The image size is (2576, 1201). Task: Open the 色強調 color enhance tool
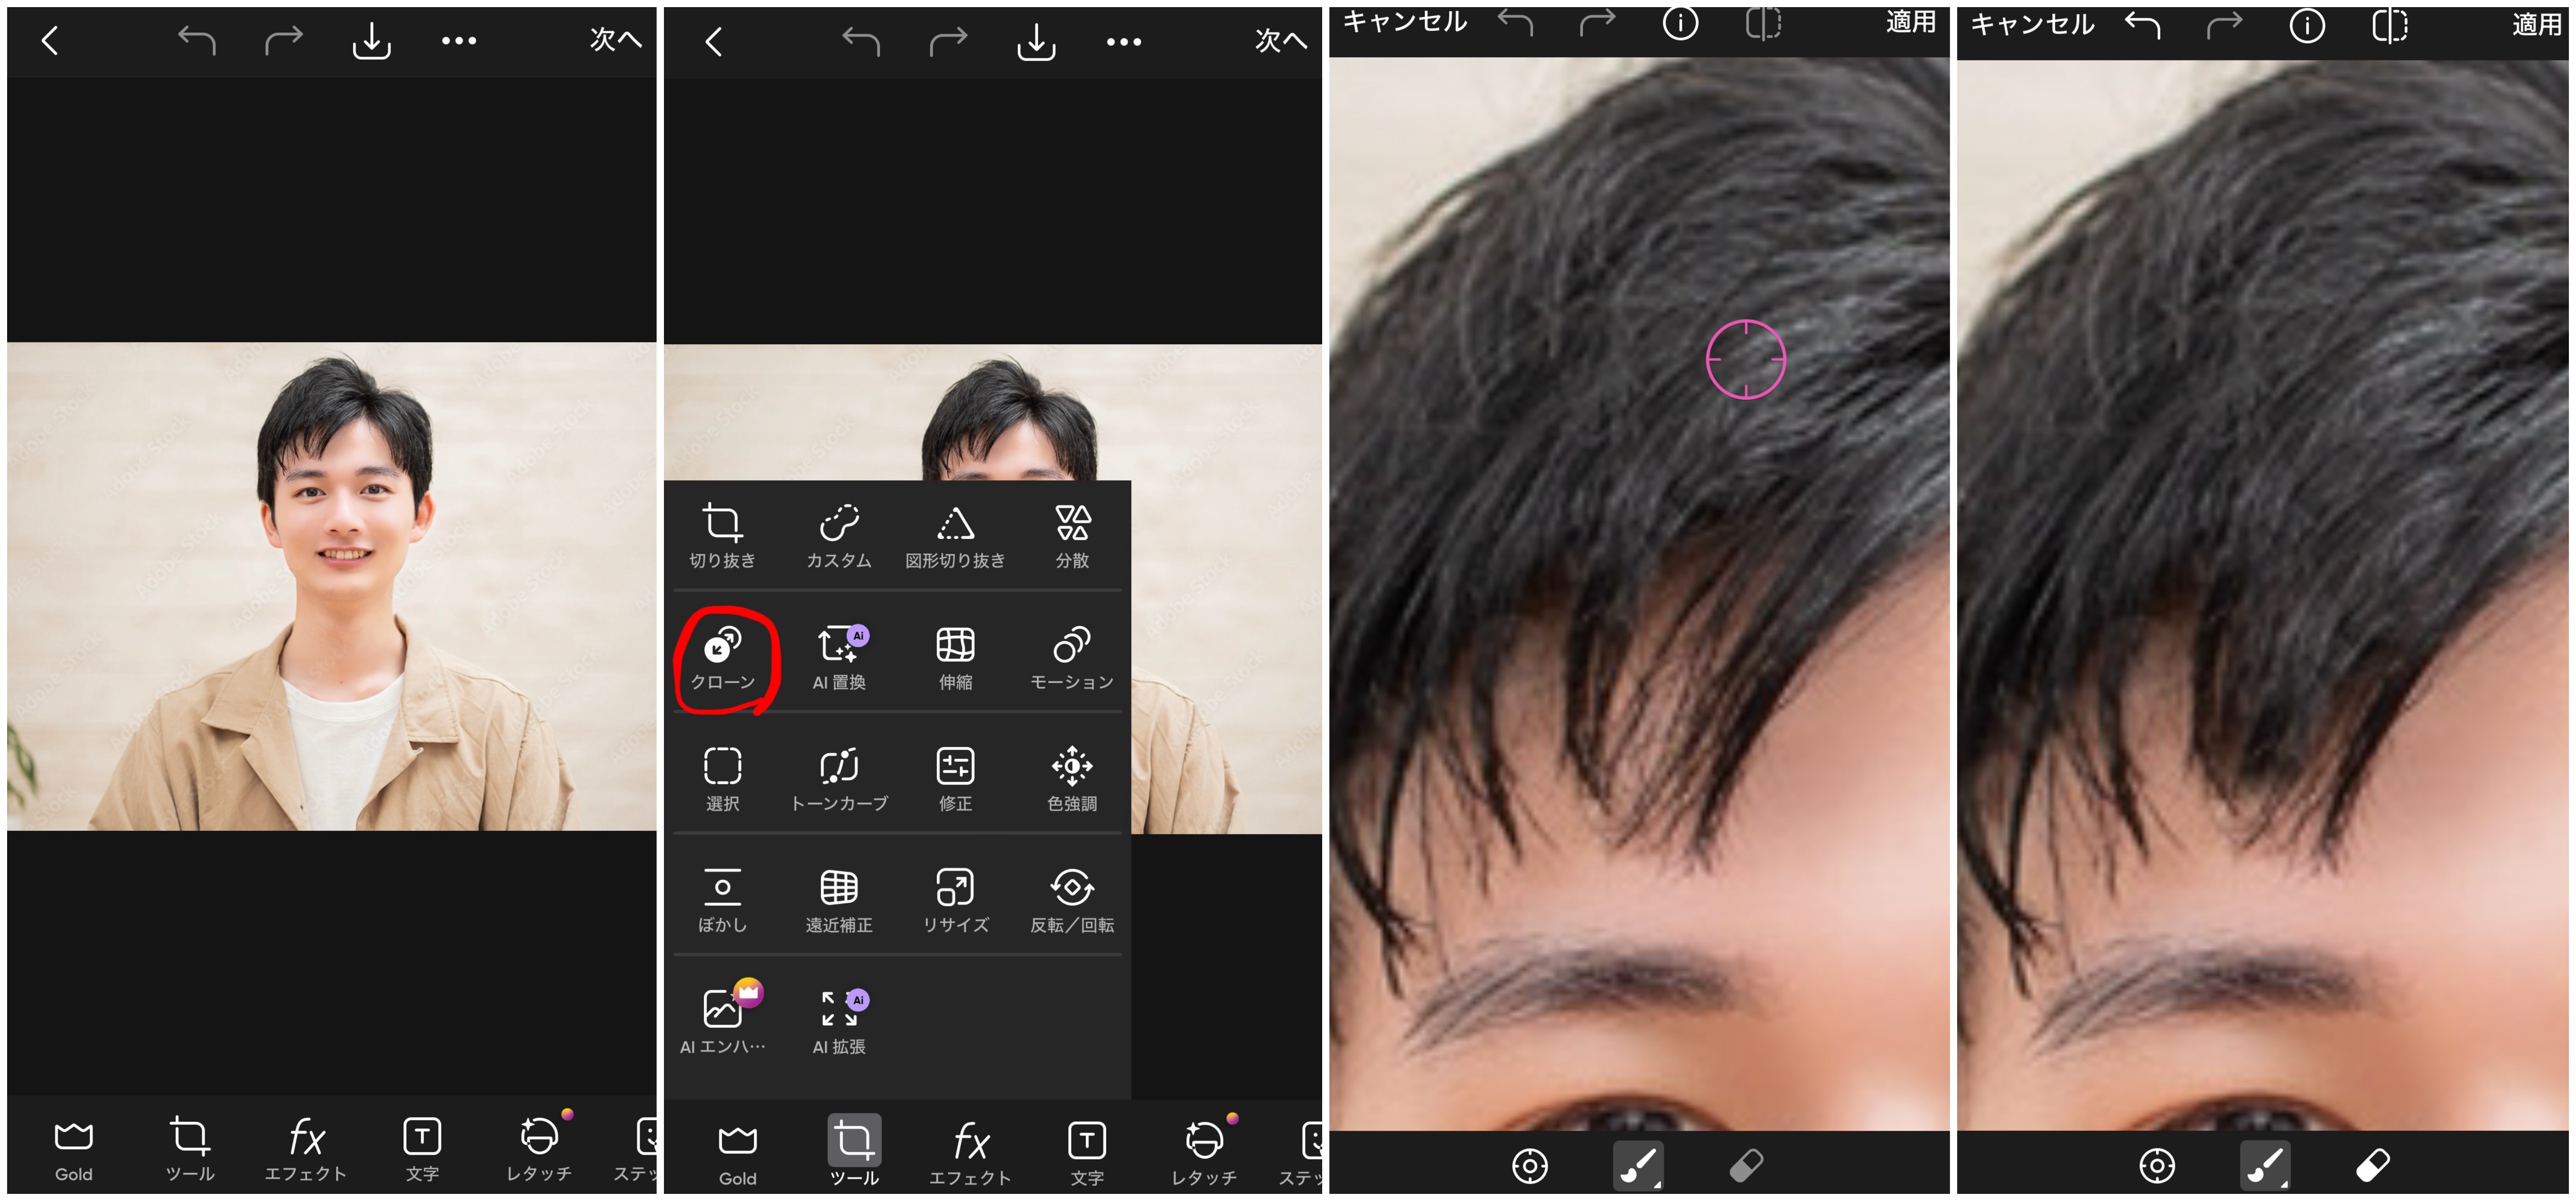(x=1072, y=780)
